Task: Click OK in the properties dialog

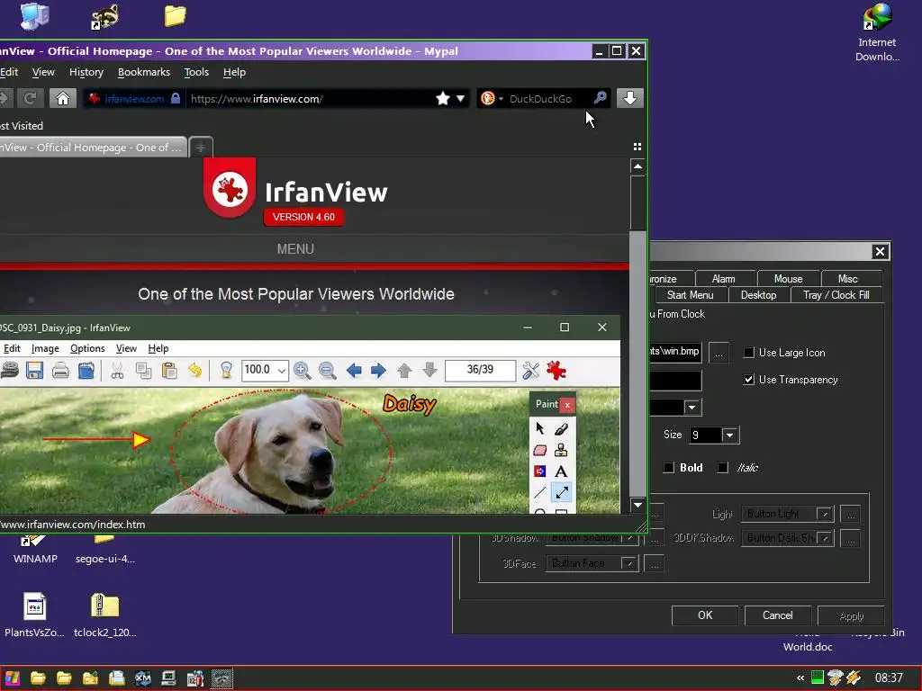Action: 705,615
